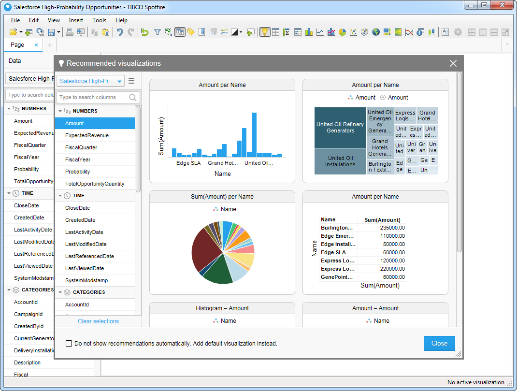Image resolution: width=517 pixels, height=391 pixels.
Task: Collapse the TIME section in dialog column list
Action: point(60,196)
